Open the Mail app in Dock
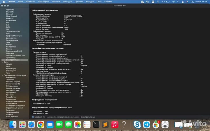The height and width of the screenshot is (131, 210). click(x=50, y=125)
